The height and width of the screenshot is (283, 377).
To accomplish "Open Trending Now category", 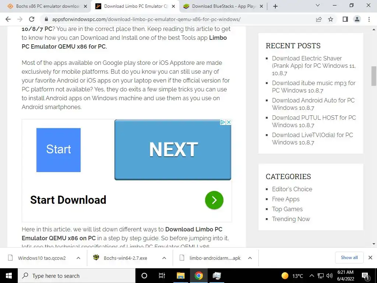I will tap(291, 219).
